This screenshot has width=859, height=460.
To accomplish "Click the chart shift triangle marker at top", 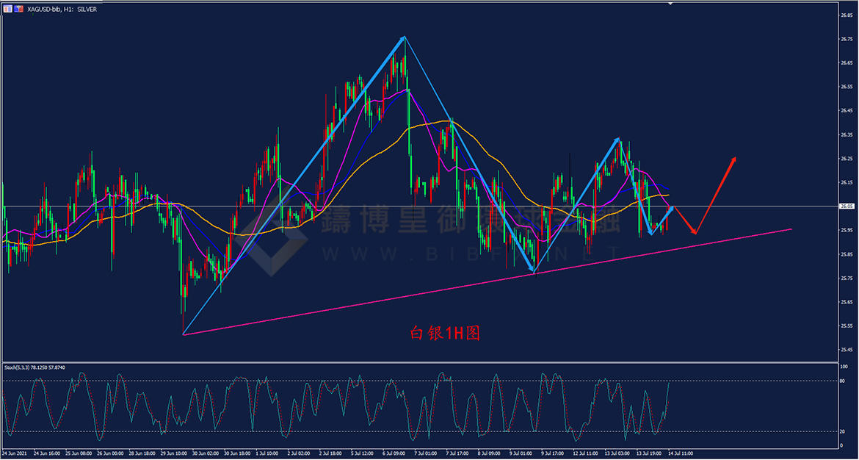I will pyautogui.click(x=670, y=4).
